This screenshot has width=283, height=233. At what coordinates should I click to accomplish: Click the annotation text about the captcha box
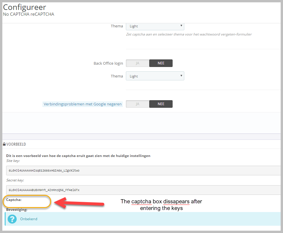coord(161,204)
